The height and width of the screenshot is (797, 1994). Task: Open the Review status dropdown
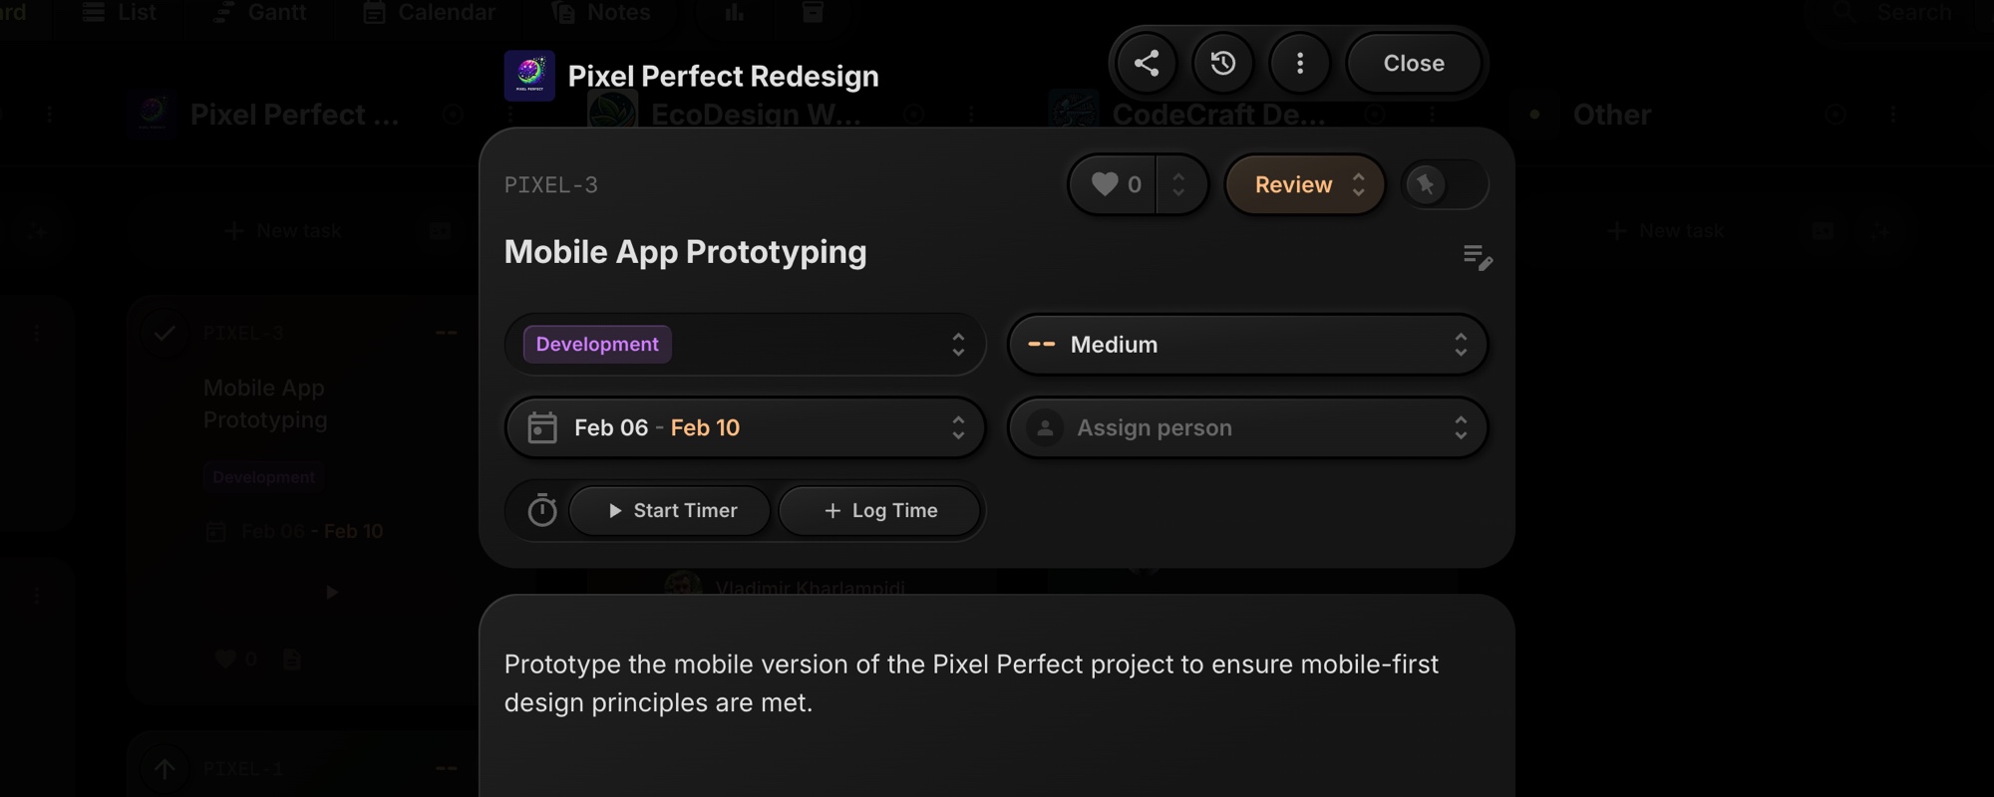[1305, 184]
